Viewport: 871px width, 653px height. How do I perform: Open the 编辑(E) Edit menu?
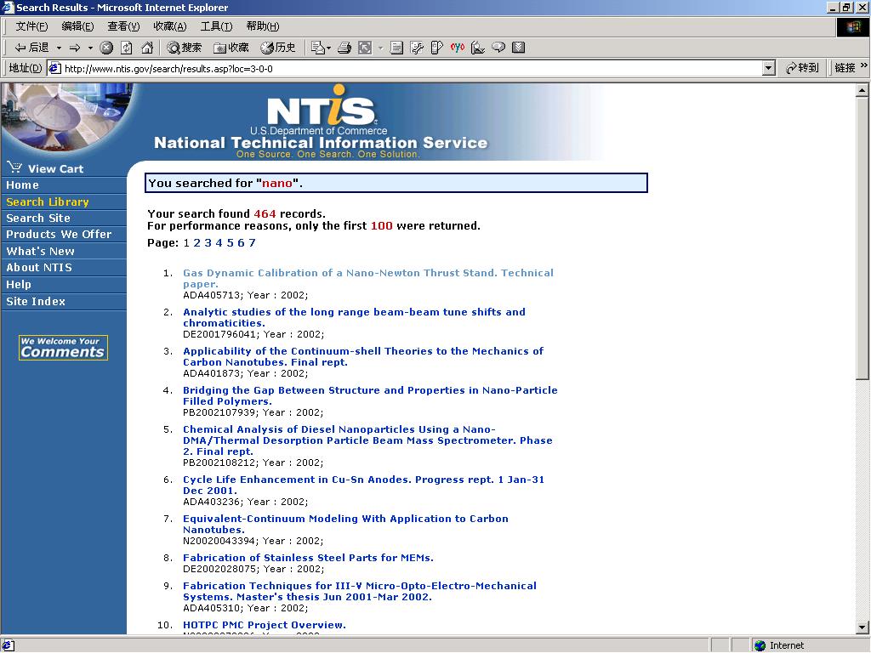coord(77,26)
